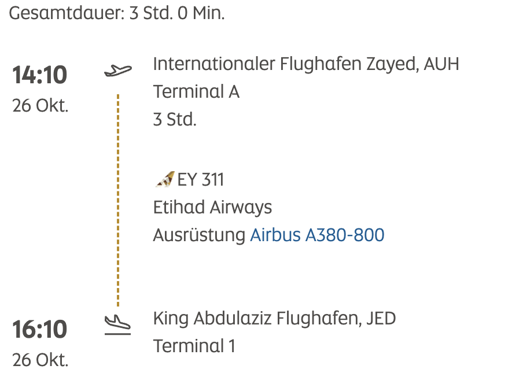Click the 16:10 arrival time
523x384 pixels.
tap(40, 330)
